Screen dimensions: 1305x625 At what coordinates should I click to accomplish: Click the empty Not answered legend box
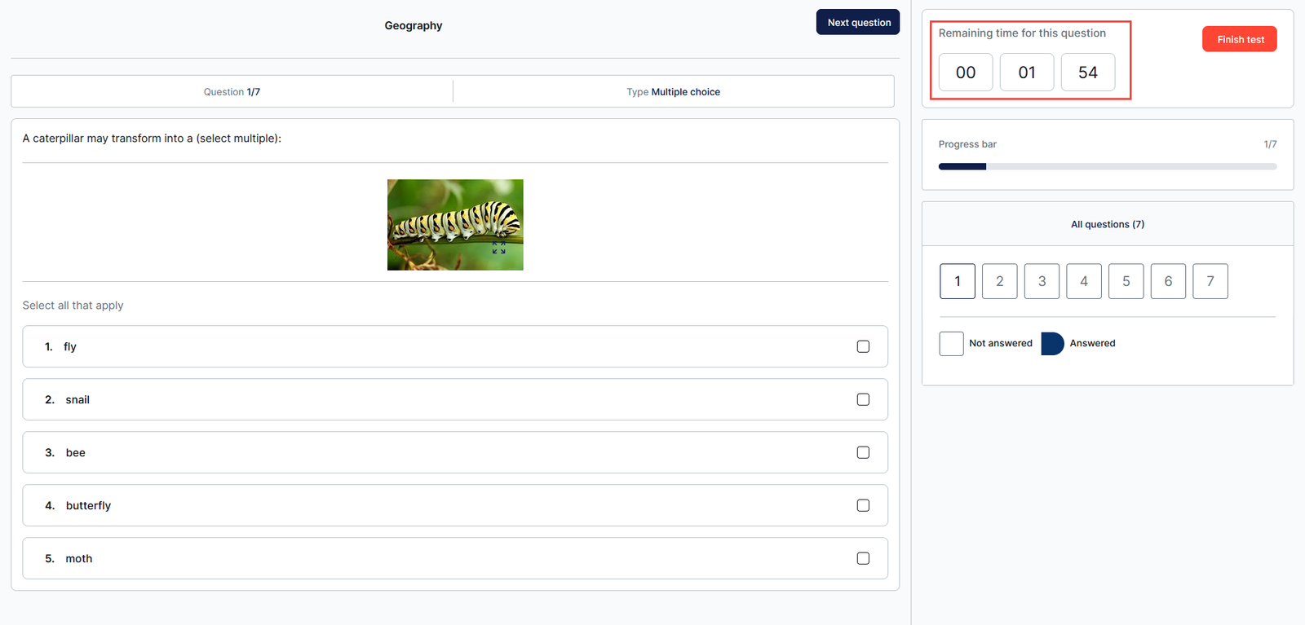pyautogui.click(x=951, y=343)
